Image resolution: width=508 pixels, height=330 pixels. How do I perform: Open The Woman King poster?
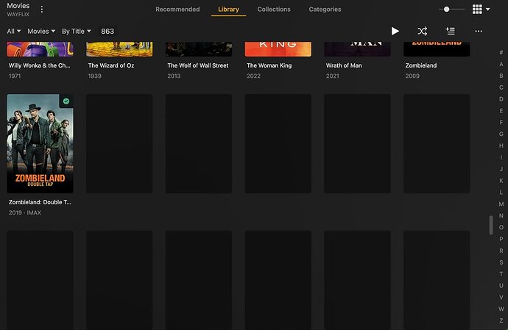click(x=278, y=49)
